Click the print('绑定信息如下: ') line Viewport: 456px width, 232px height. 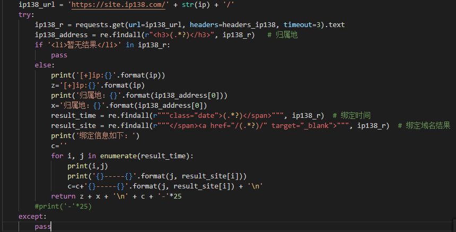95,136
